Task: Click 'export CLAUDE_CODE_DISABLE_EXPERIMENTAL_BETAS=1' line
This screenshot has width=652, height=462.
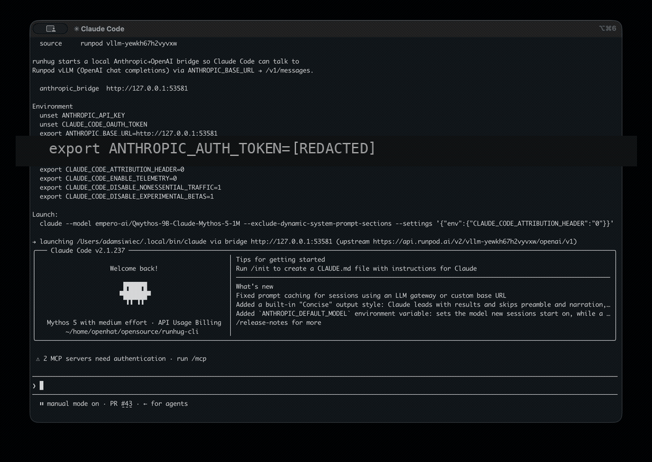Action: click(x=127, y=196)
